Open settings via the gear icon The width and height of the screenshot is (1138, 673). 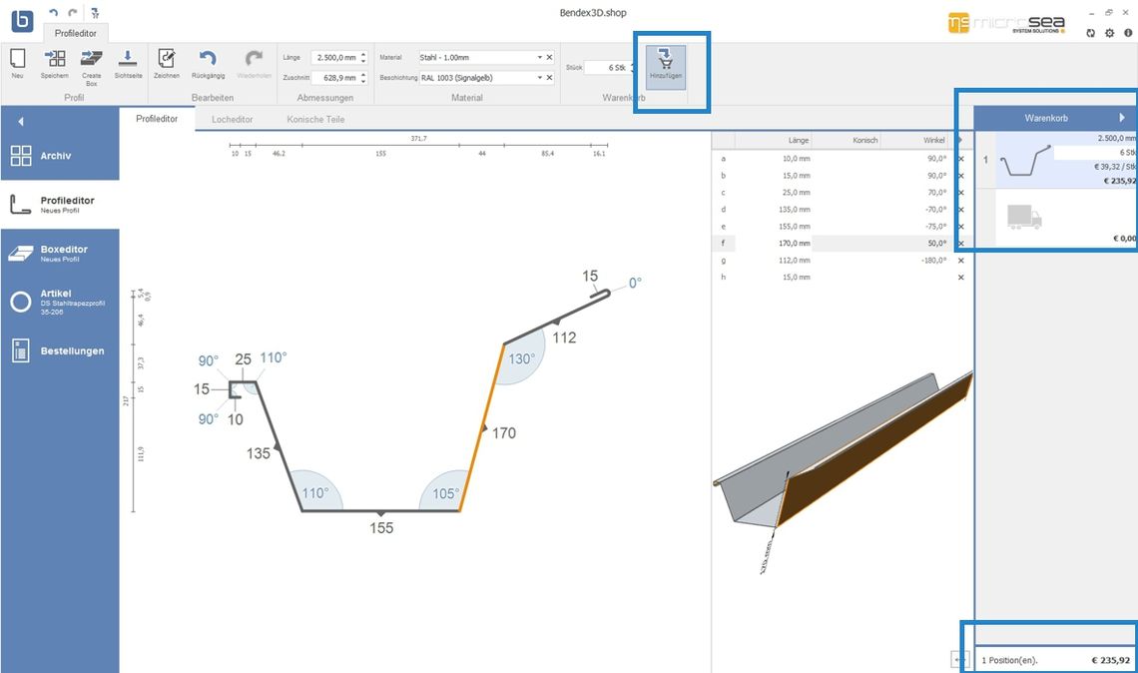[1109, 33]
